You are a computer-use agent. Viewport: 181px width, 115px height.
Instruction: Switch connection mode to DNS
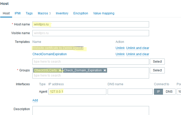point(169,92)
